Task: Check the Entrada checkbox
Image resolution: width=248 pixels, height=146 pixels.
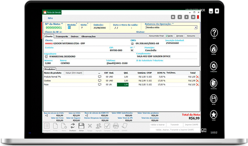Action: [175, 36]
